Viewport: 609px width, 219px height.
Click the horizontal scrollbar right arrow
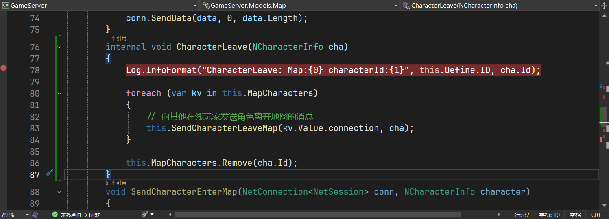[x=499, y=215]
